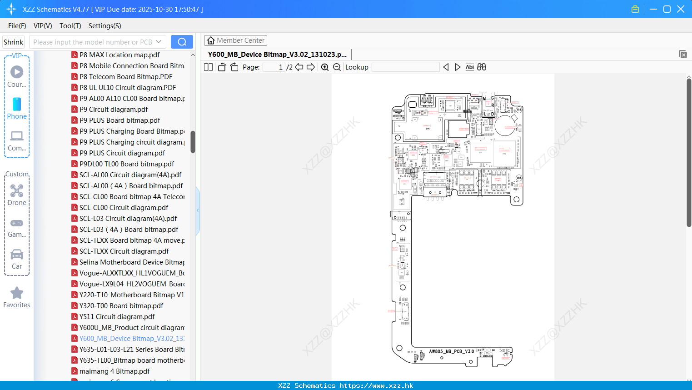Click the file list scrollbar thumb
This screenshot has height=390, width=692.
(x=193, y=142)
